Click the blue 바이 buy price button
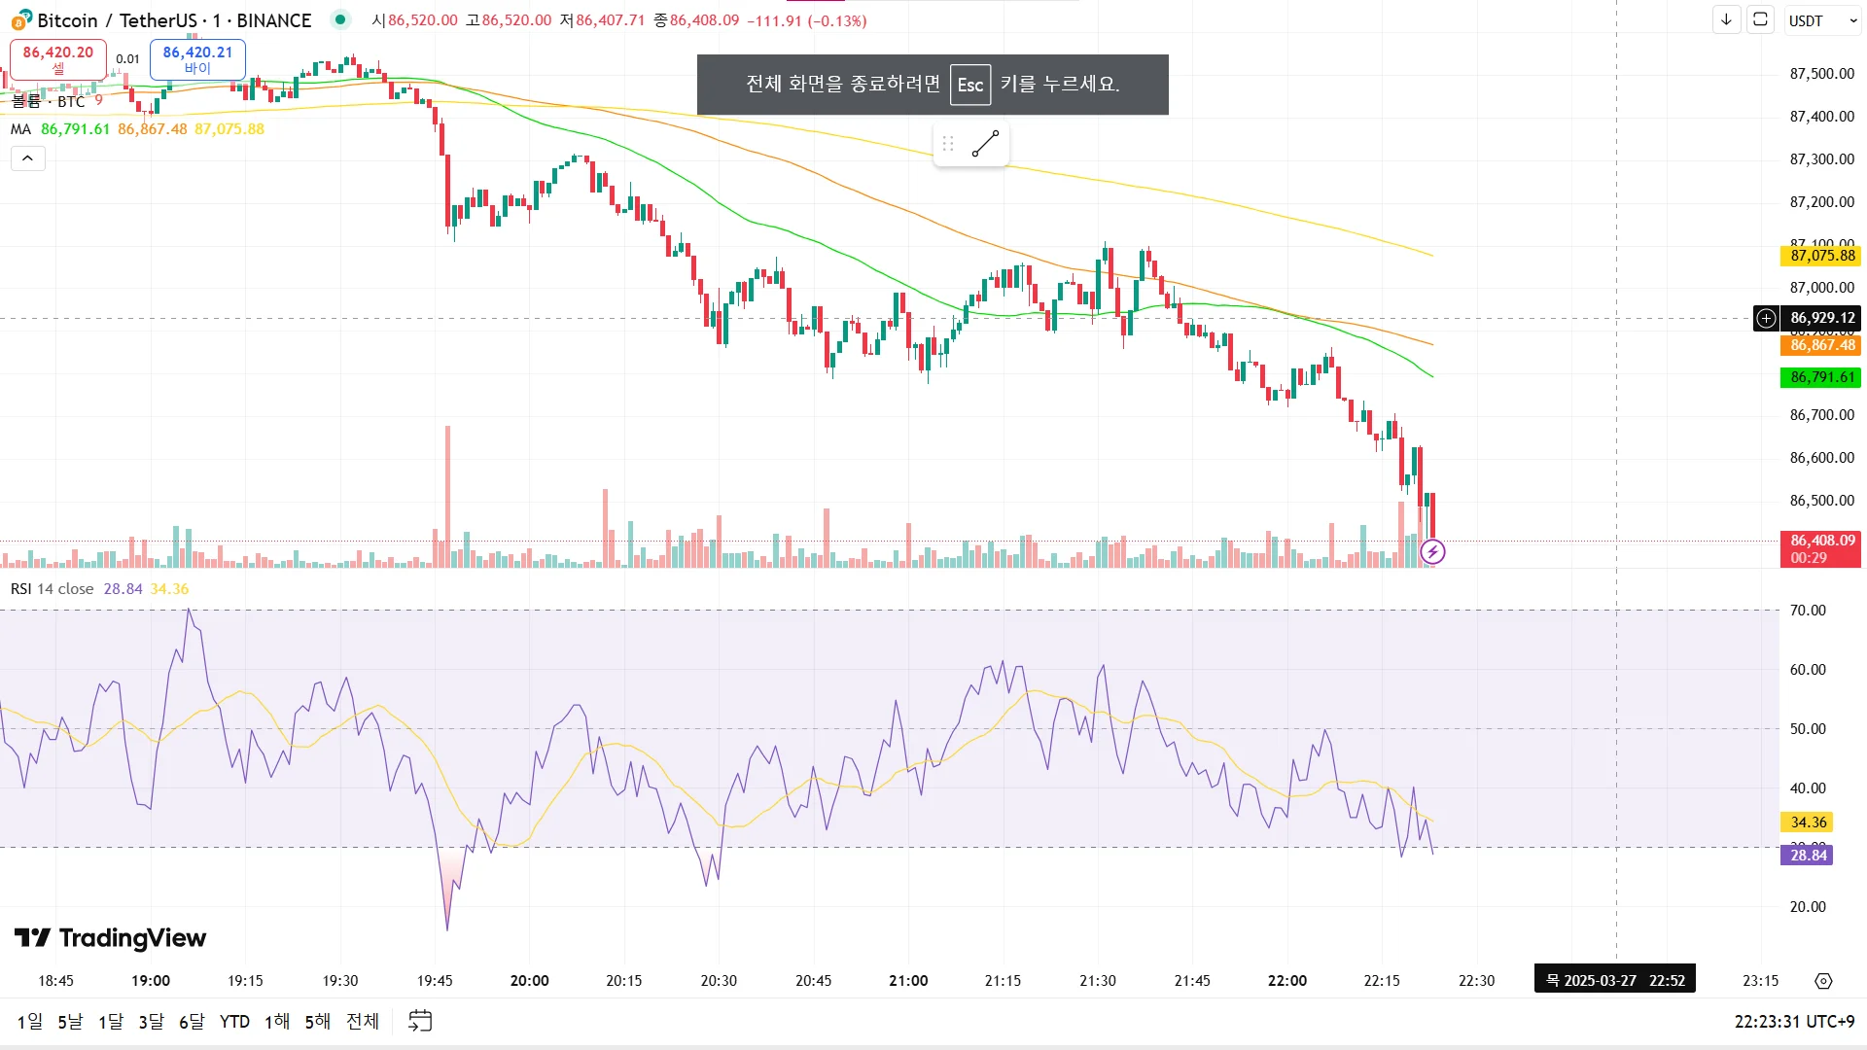 pos(197,59)
